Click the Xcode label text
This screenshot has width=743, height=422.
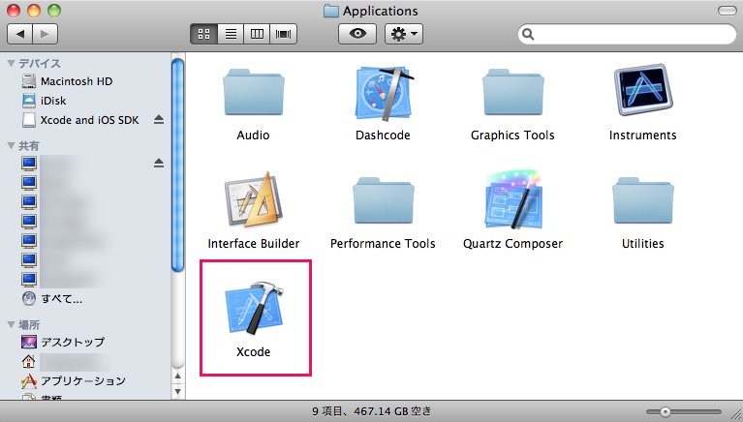[x=254, y=352]
